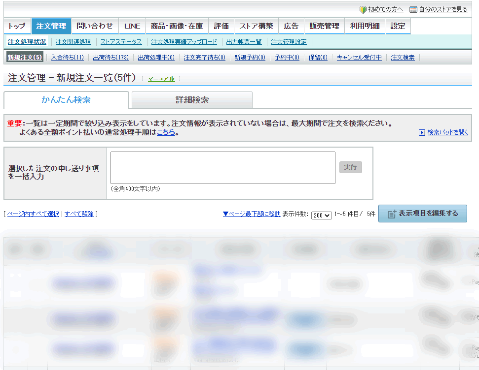The width and height of the screenshot is (479, 370).
Task: Click the beginner guide leaf icon
Action: click(363, 9)
